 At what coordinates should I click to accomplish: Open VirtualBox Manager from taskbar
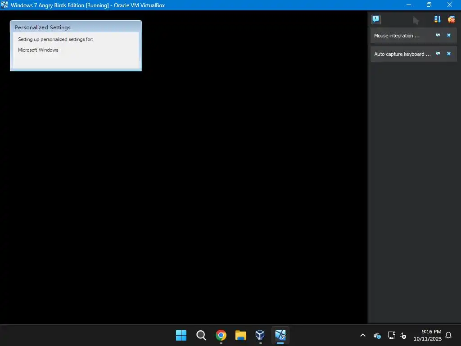(x=260, y=335)
